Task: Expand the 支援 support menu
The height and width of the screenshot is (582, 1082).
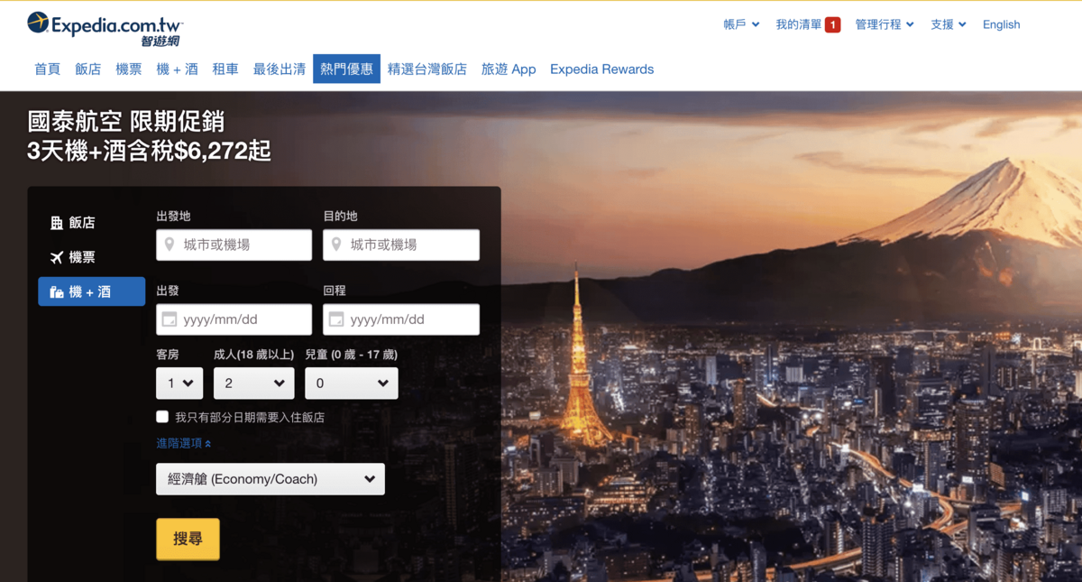Action: 949,24
